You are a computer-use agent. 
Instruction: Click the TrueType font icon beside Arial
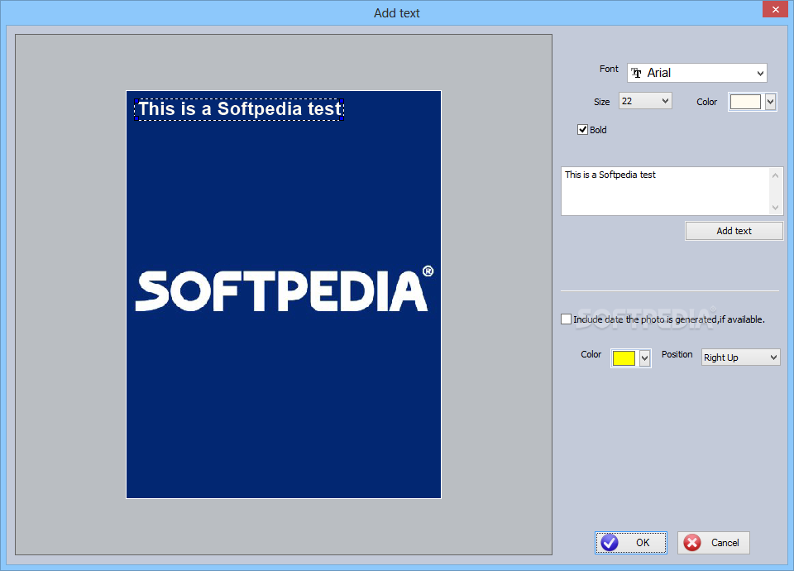(x=637, y=73)
